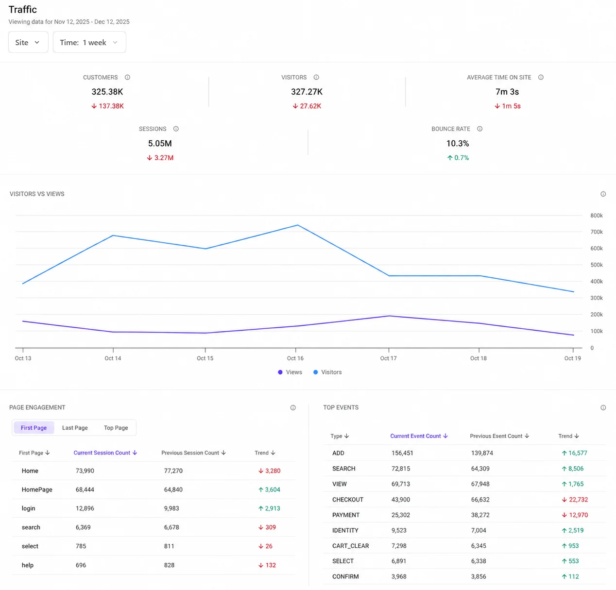This screenshot has height=590, width=616.
Task: Click the SEARCH event type
Action: click(x=343, y=469)
